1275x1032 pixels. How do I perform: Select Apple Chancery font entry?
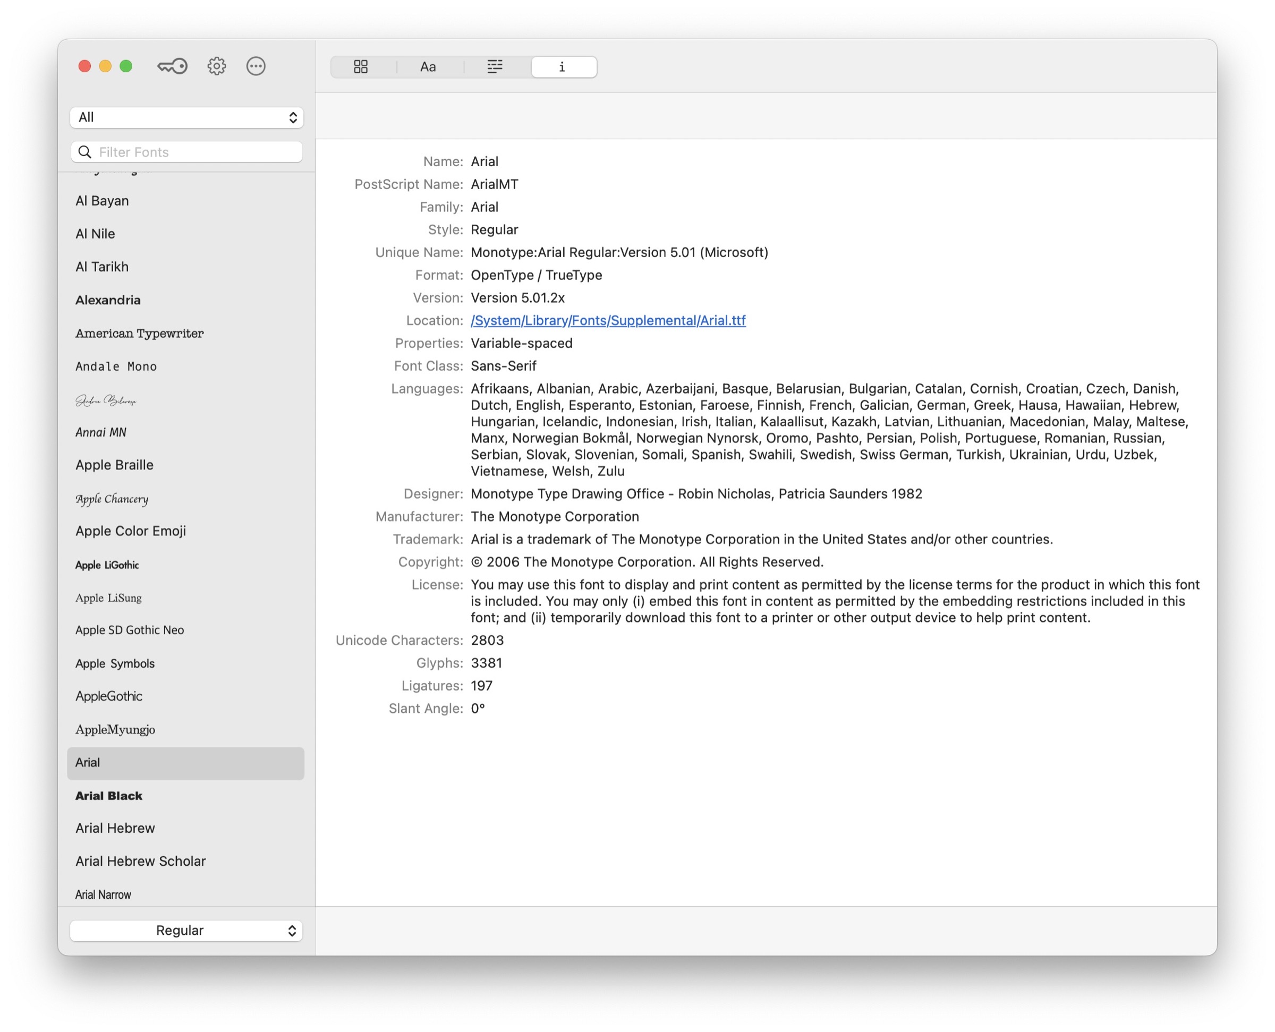113,498
